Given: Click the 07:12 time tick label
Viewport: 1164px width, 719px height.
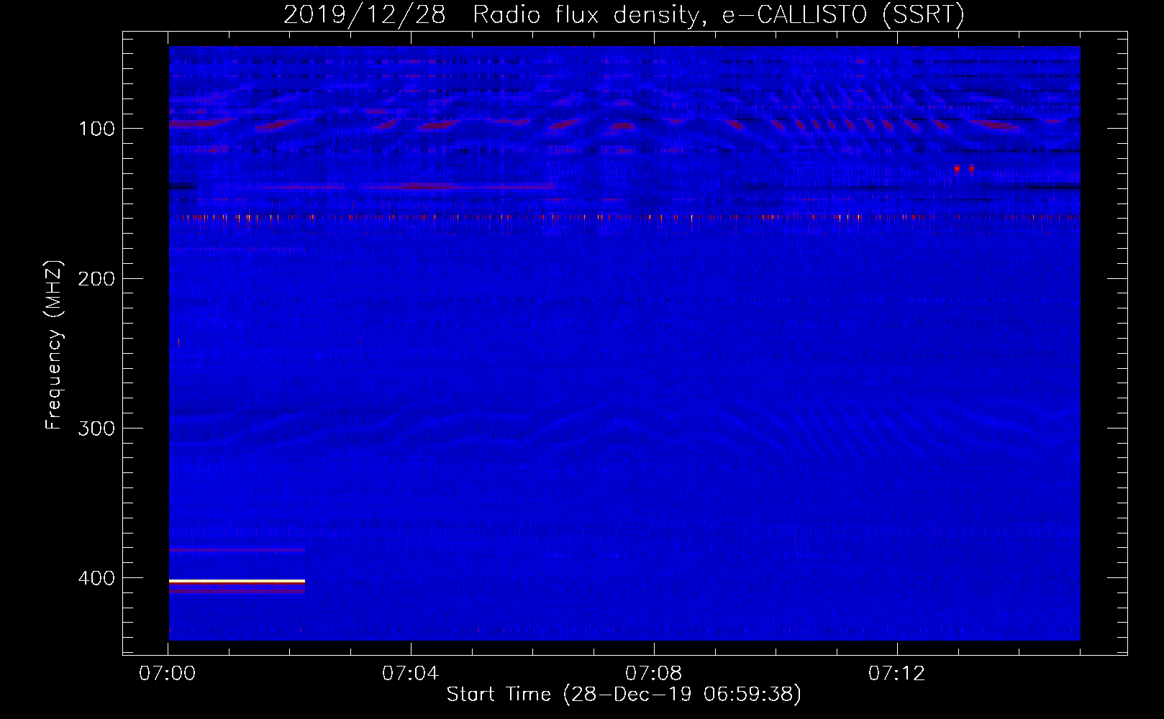Looking at the screenshot, I should click(x=896, y=674).
